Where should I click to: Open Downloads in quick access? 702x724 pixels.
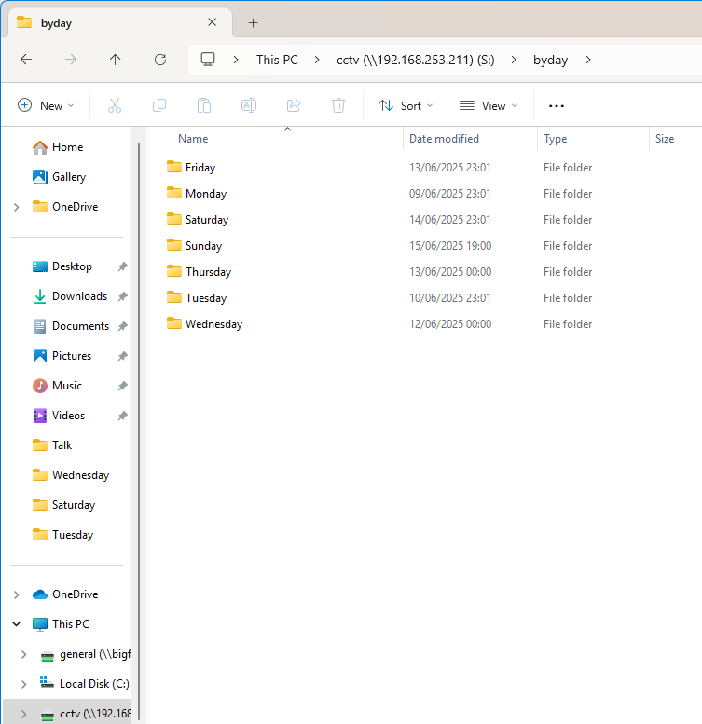pos(70,296)
